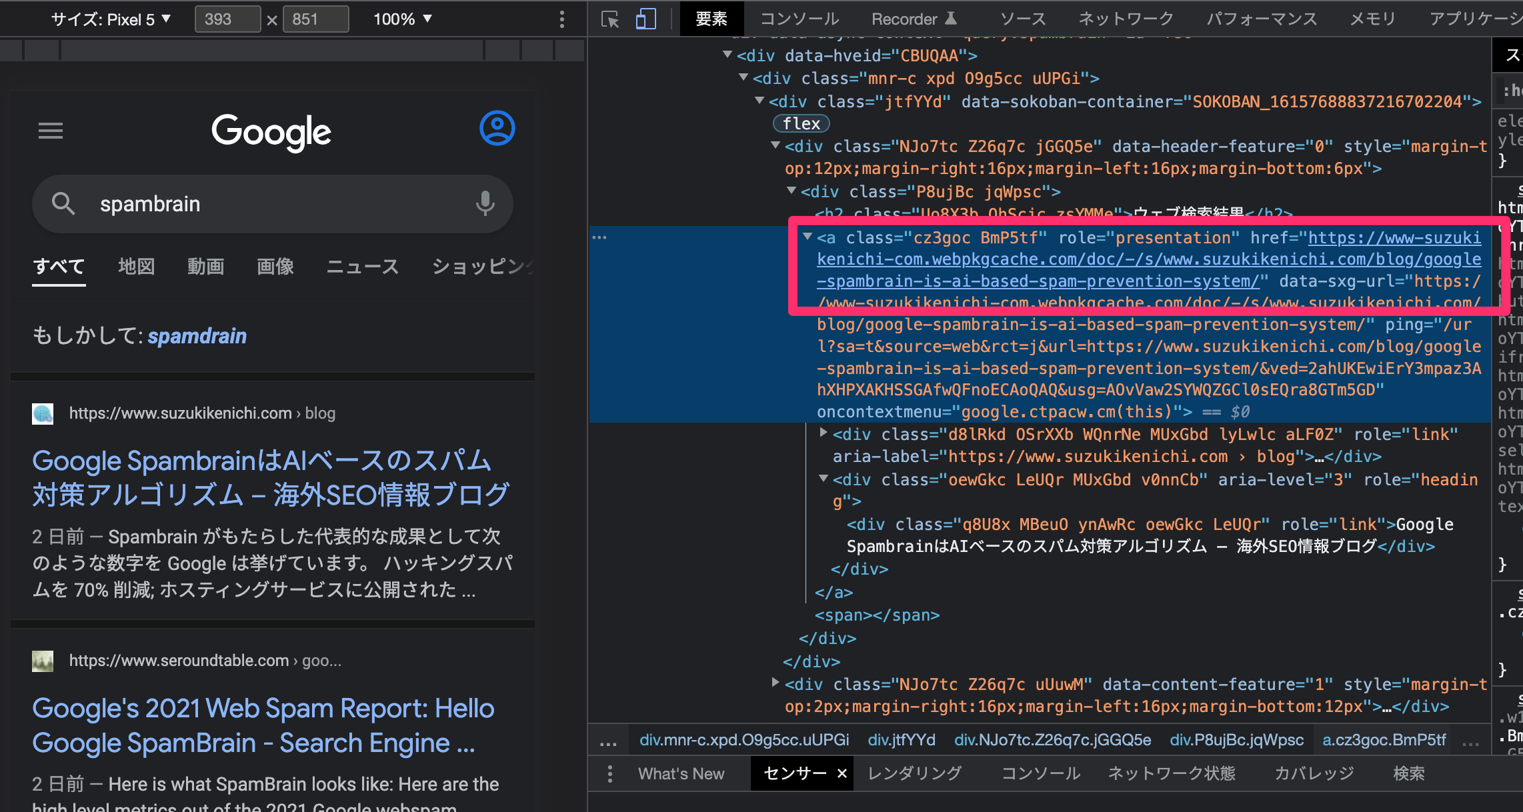The height and width of the screenshot is (812, 1523).
Task: Switch to the メモリ tab
Action: [x=1373, y=19]
